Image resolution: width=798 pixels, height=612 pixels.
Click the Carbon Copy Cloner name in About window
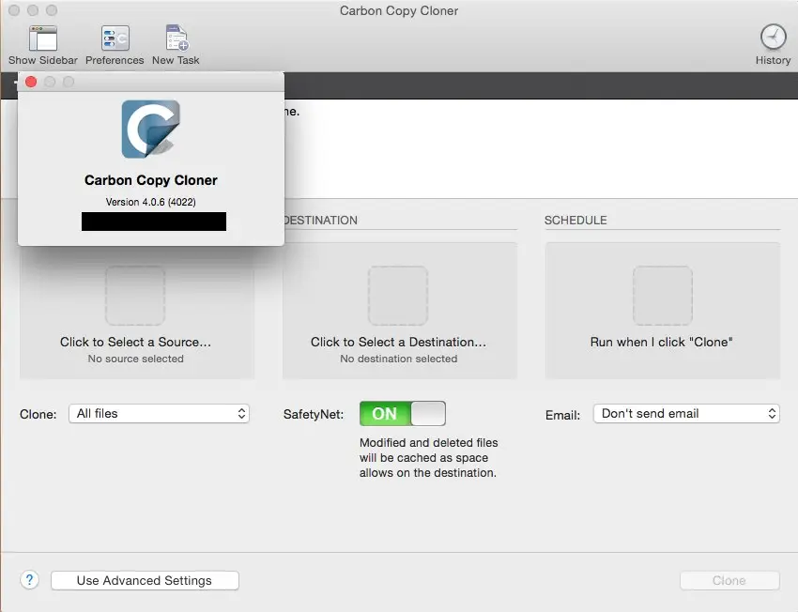coord(150,180)
